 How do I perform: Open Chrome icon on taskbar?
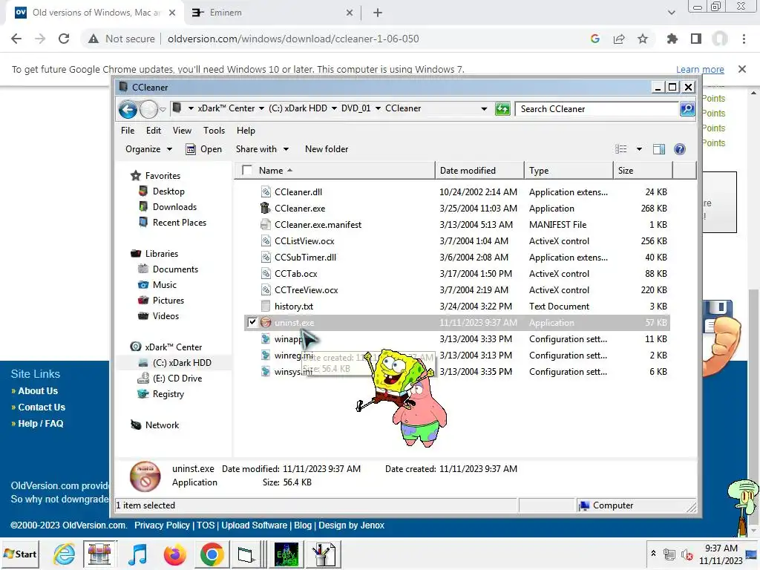click(212, 554)
